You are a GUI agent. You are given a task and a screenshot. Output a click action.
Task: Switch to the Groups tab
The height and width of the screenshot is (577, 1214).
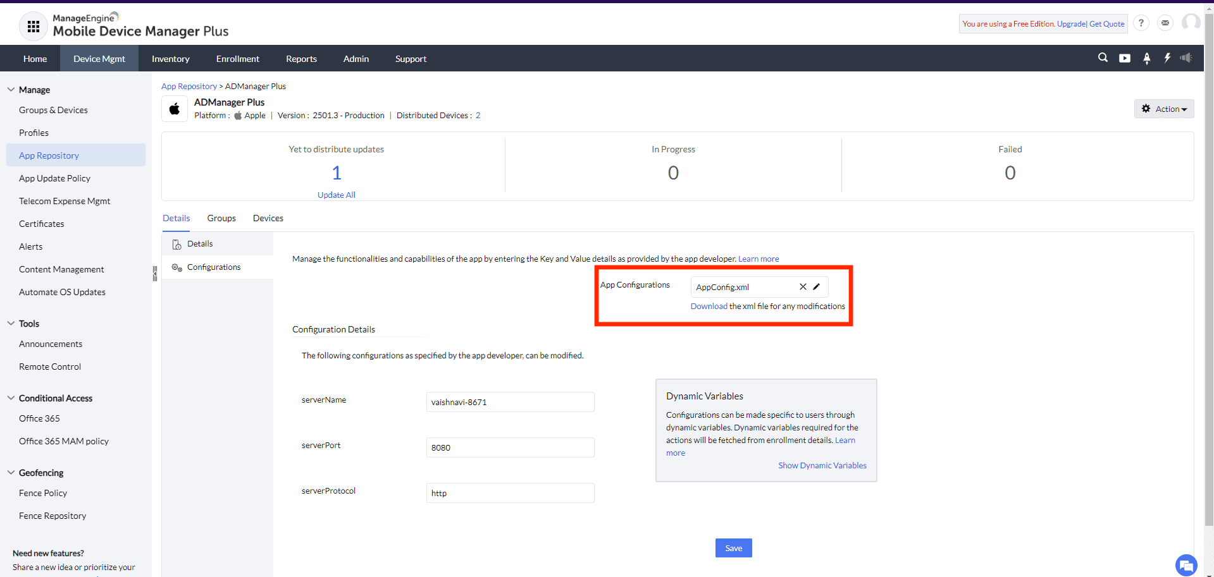click(221, 217)
